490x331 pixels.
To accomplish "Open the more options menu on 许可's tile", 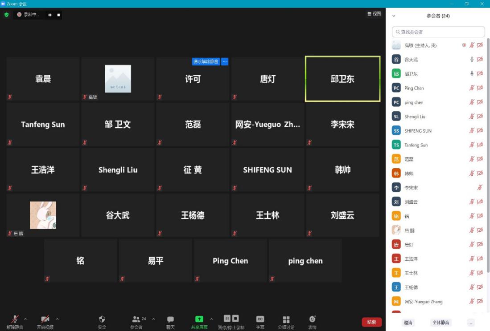I will 225,61.
